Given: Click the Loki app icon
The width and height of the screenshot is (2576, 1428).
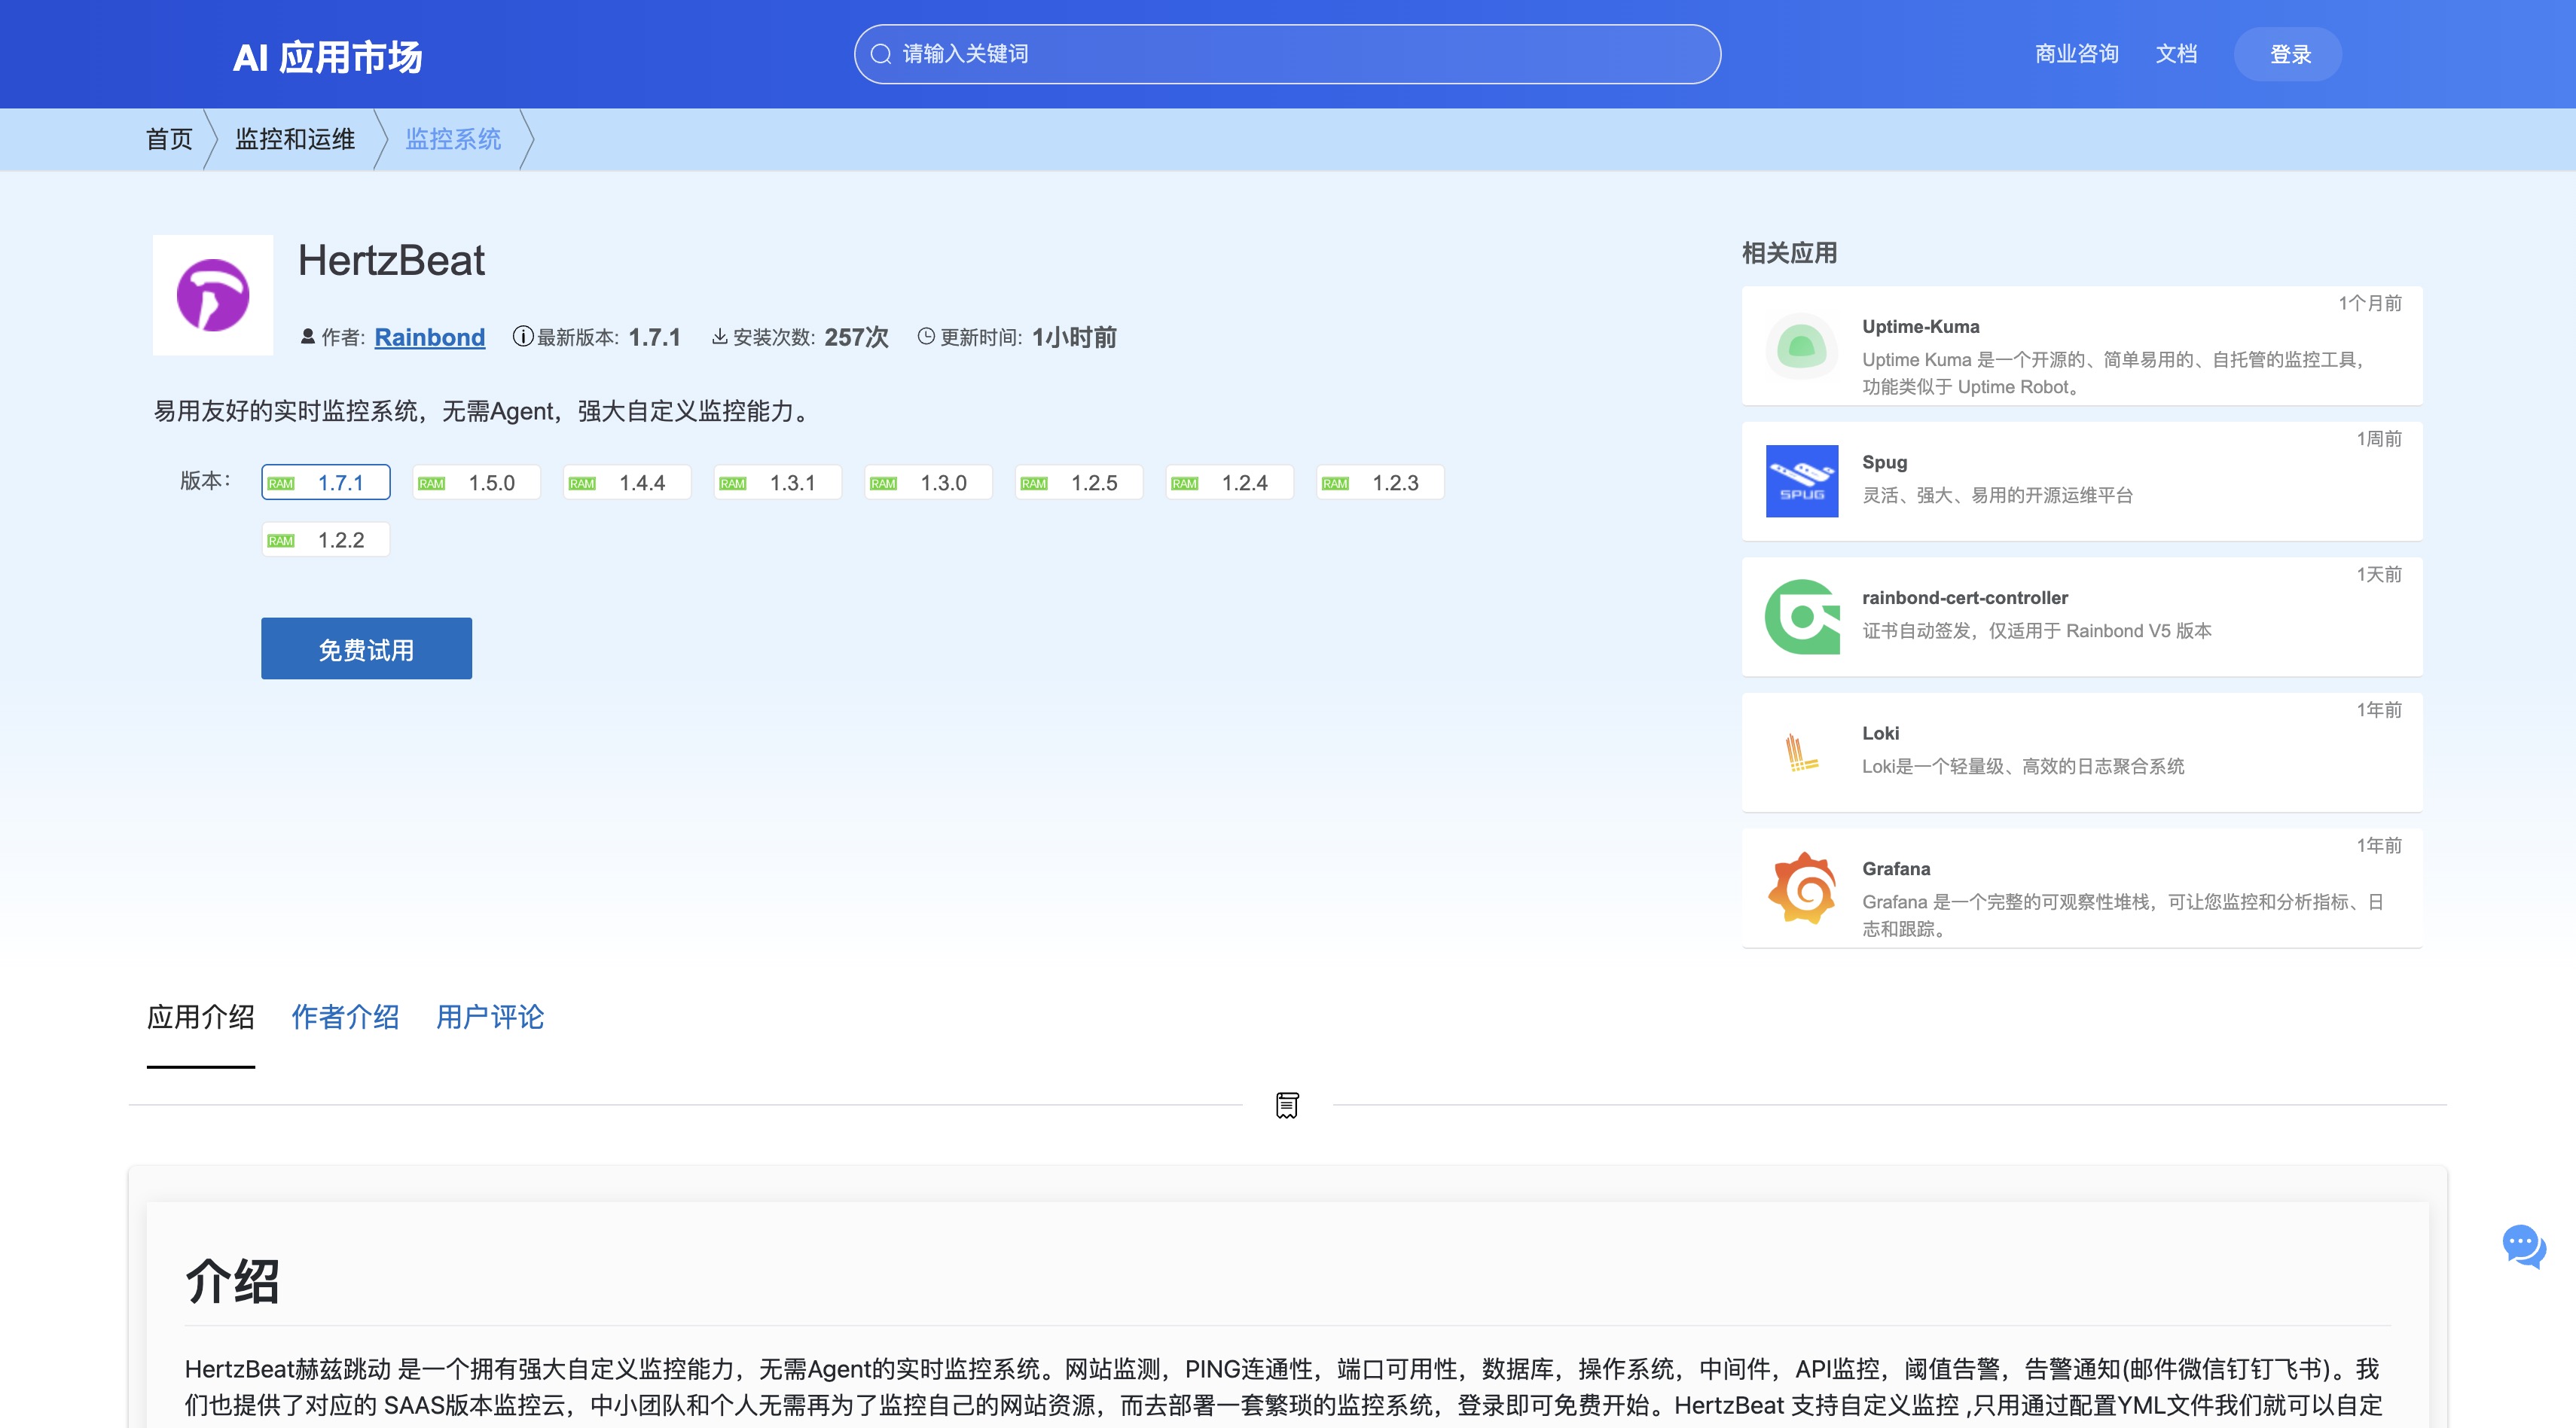Looking at the screenshot, I should [x=1801, y=752].
